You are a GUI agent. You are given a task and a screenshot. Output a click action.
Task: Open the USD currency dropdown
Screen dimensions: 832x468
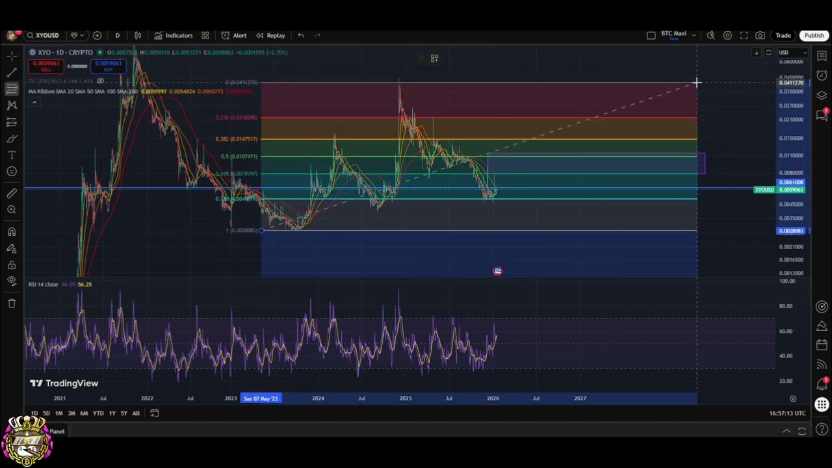(792, 53)
